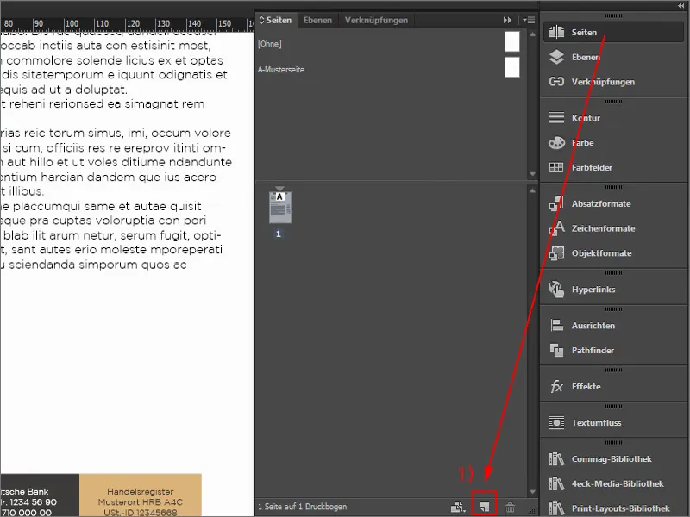This screenshot has height=517, width=690.
Task: Cycle Seiten panel size with tab arrows
Action: click(x=261, y=20)
